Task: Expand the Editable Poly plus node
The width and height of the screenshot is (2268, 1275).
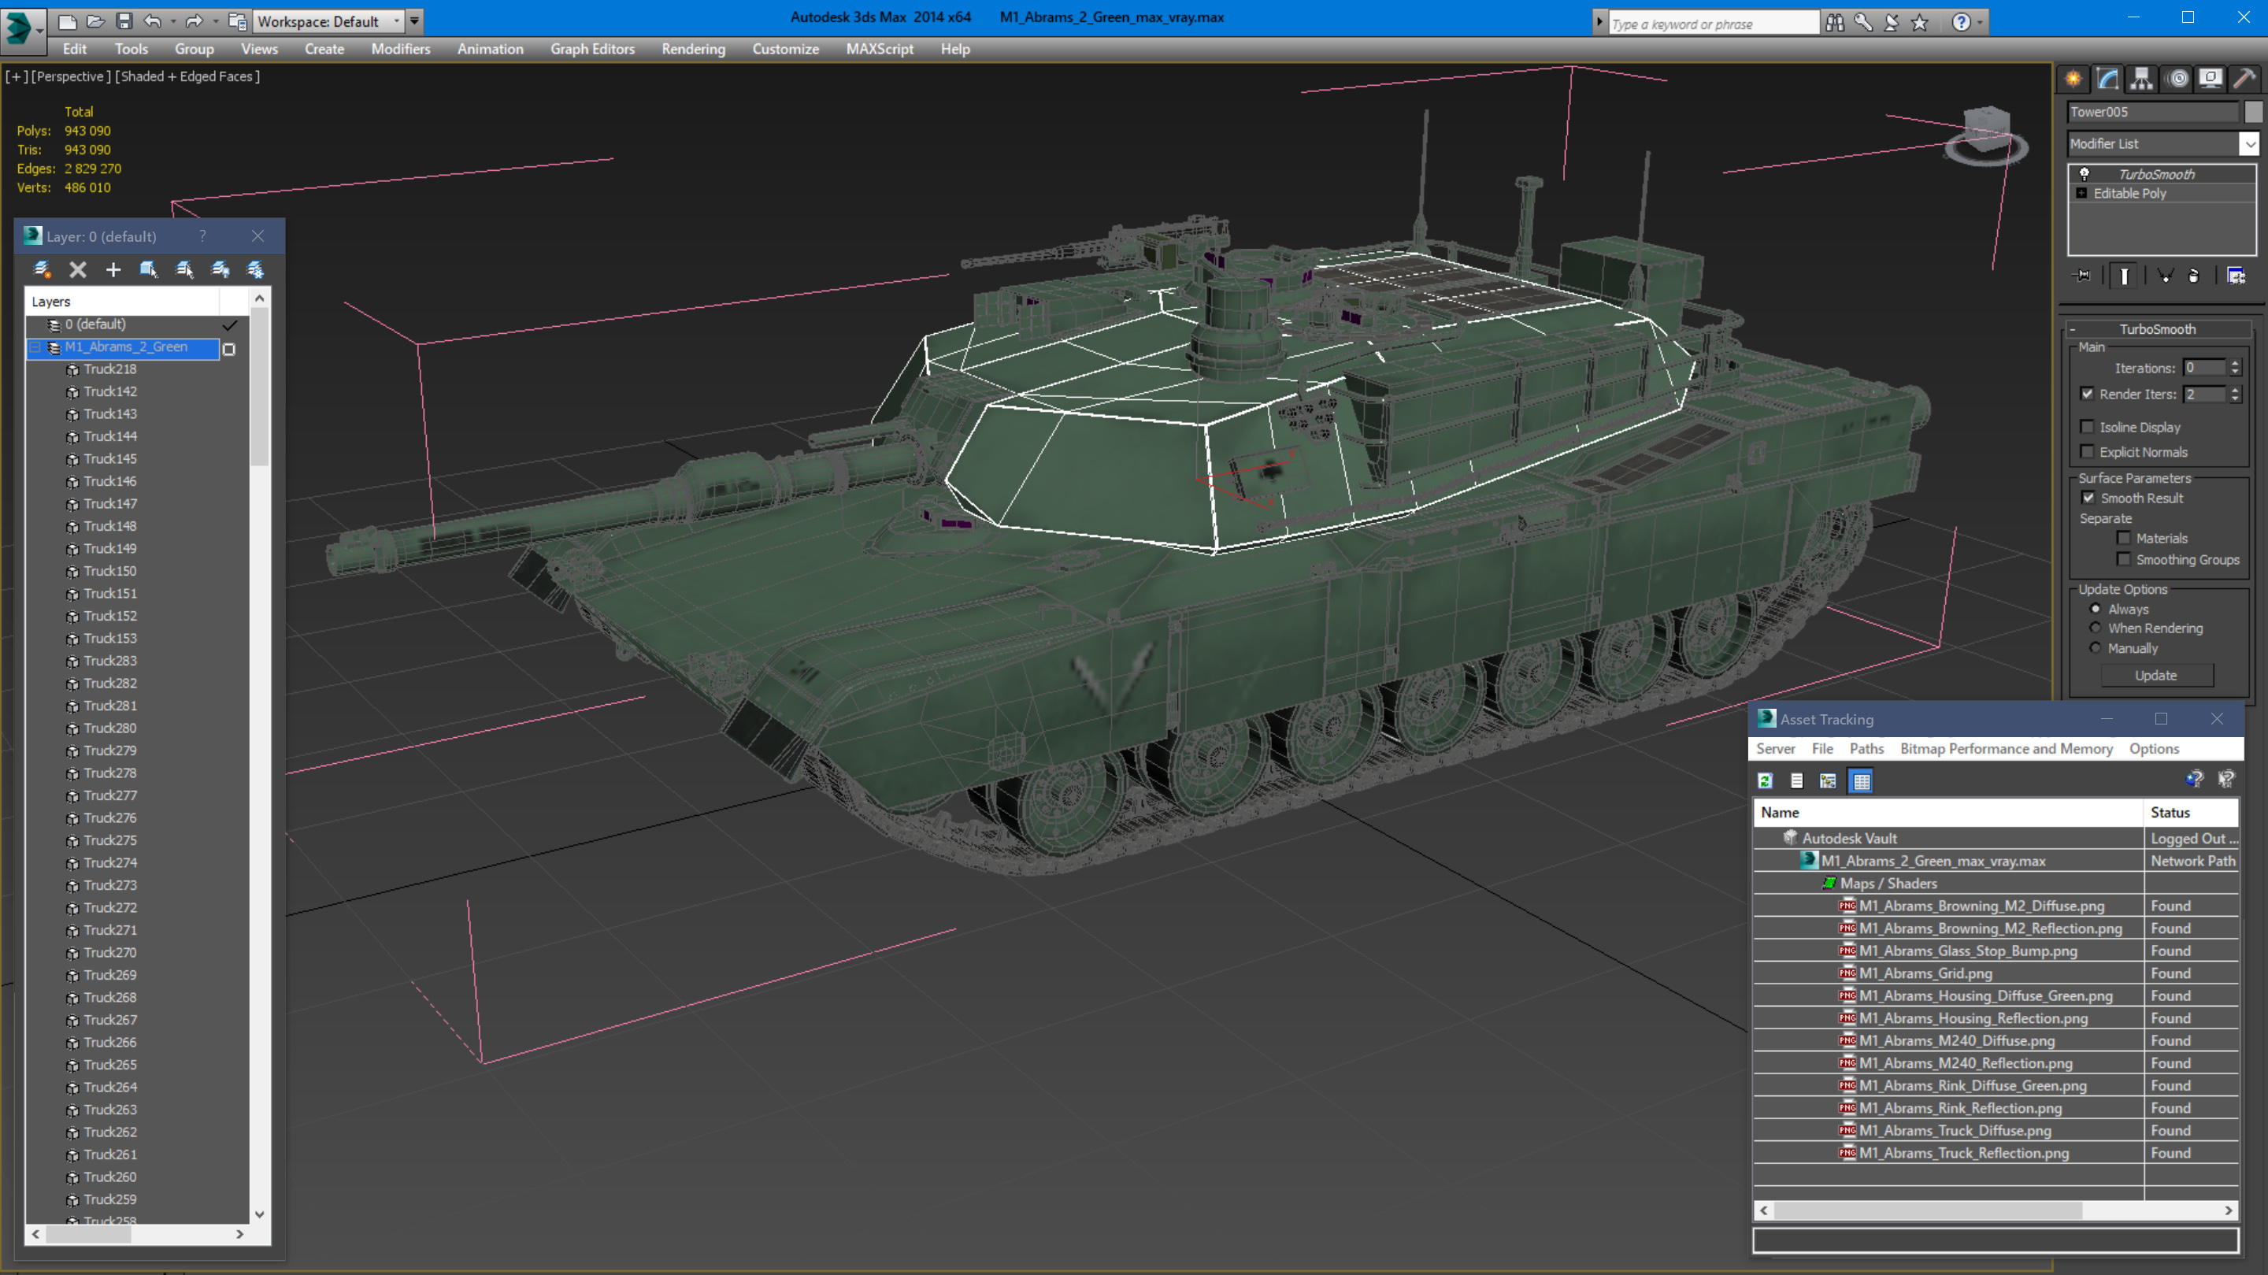Action: pos(2081,193)
